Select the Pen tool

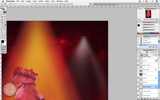[2, 33]
